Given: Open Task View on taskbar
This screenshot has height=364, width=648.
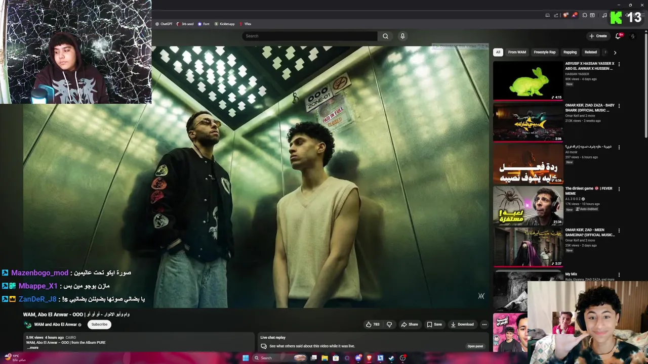Looking at the screenshot, I should (313, 358).
